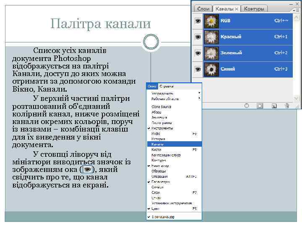Create a new channel with panel icon
302x227 pixels.
pos(274,106)
